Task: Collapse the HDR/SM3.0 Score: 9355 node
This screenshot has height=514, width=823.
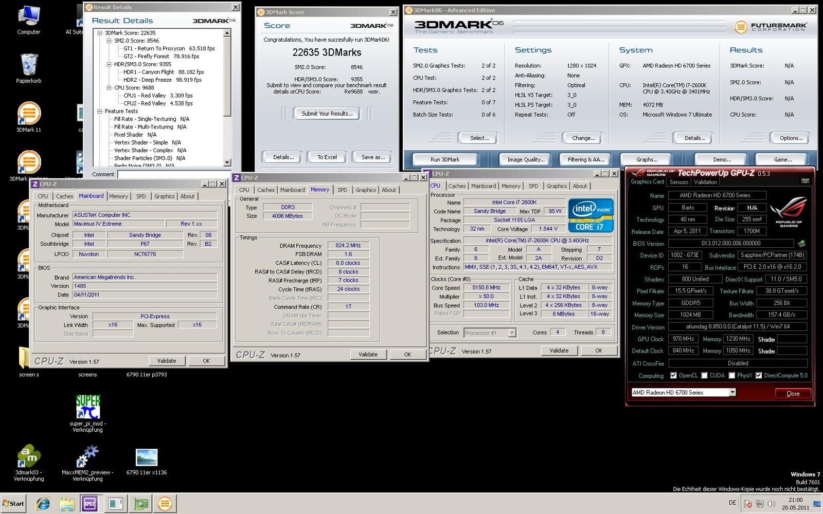Action: point(109,64)
